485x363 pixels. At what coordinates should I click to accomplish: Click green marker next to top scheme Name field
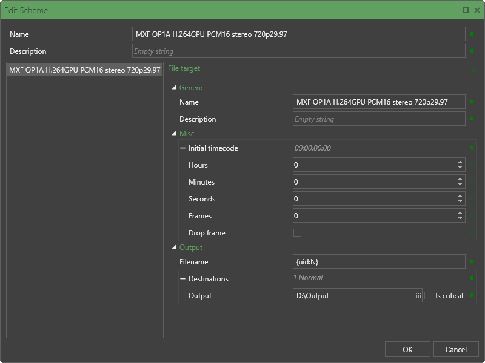click(472, 34)
